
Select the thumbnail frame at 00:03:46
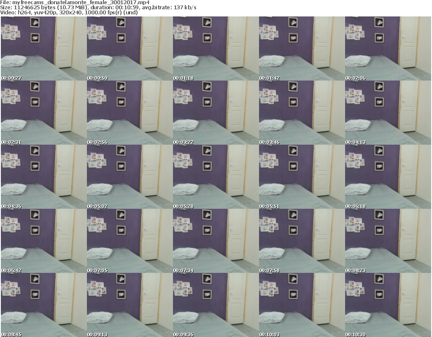click(x=302, y=113)
